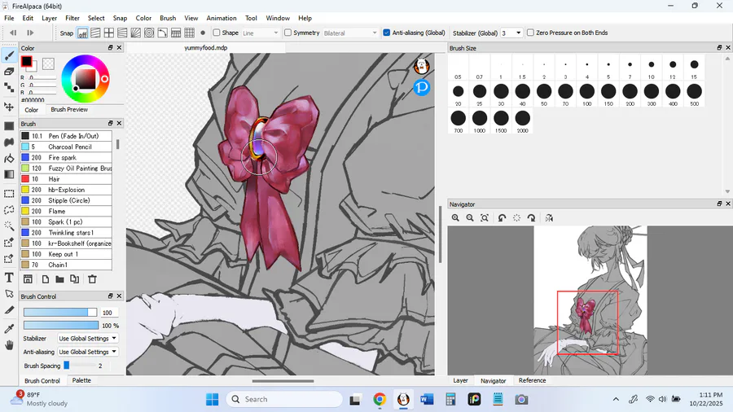Select the Twinkling stars1 brush
Image resolution: width=733 pixels, height=412 pixels.
(x=66, y=233)
